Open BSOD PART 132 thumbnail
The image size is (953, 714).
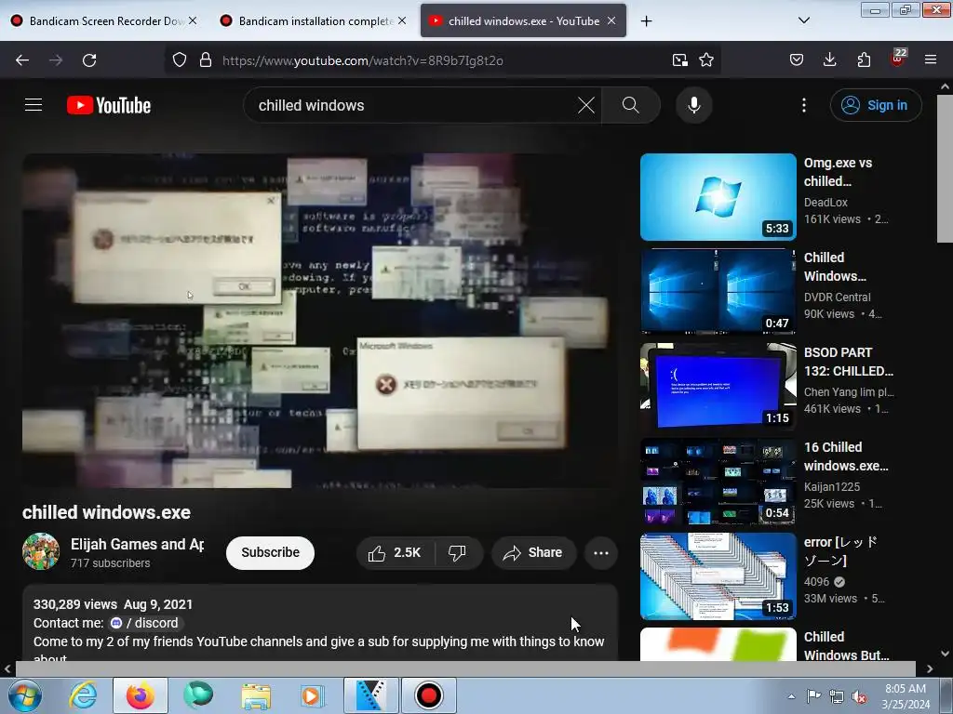[x=718, y=387]
